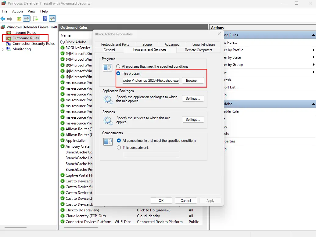Toggle the Show/Hide Action Pane toolbar icon
Viewport: 316px width, 237px height.
[x=52, y=19]
